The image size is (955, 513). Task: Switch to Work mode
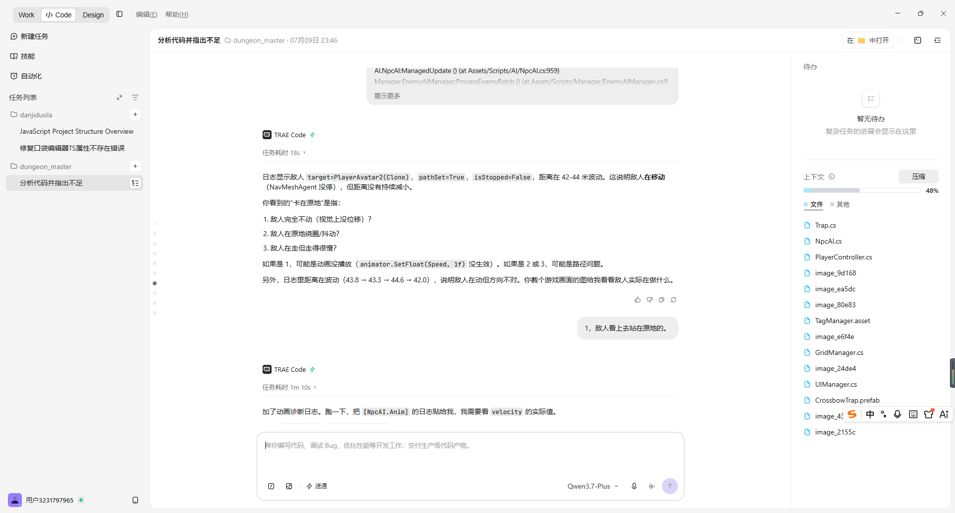[x=26, y=15]
